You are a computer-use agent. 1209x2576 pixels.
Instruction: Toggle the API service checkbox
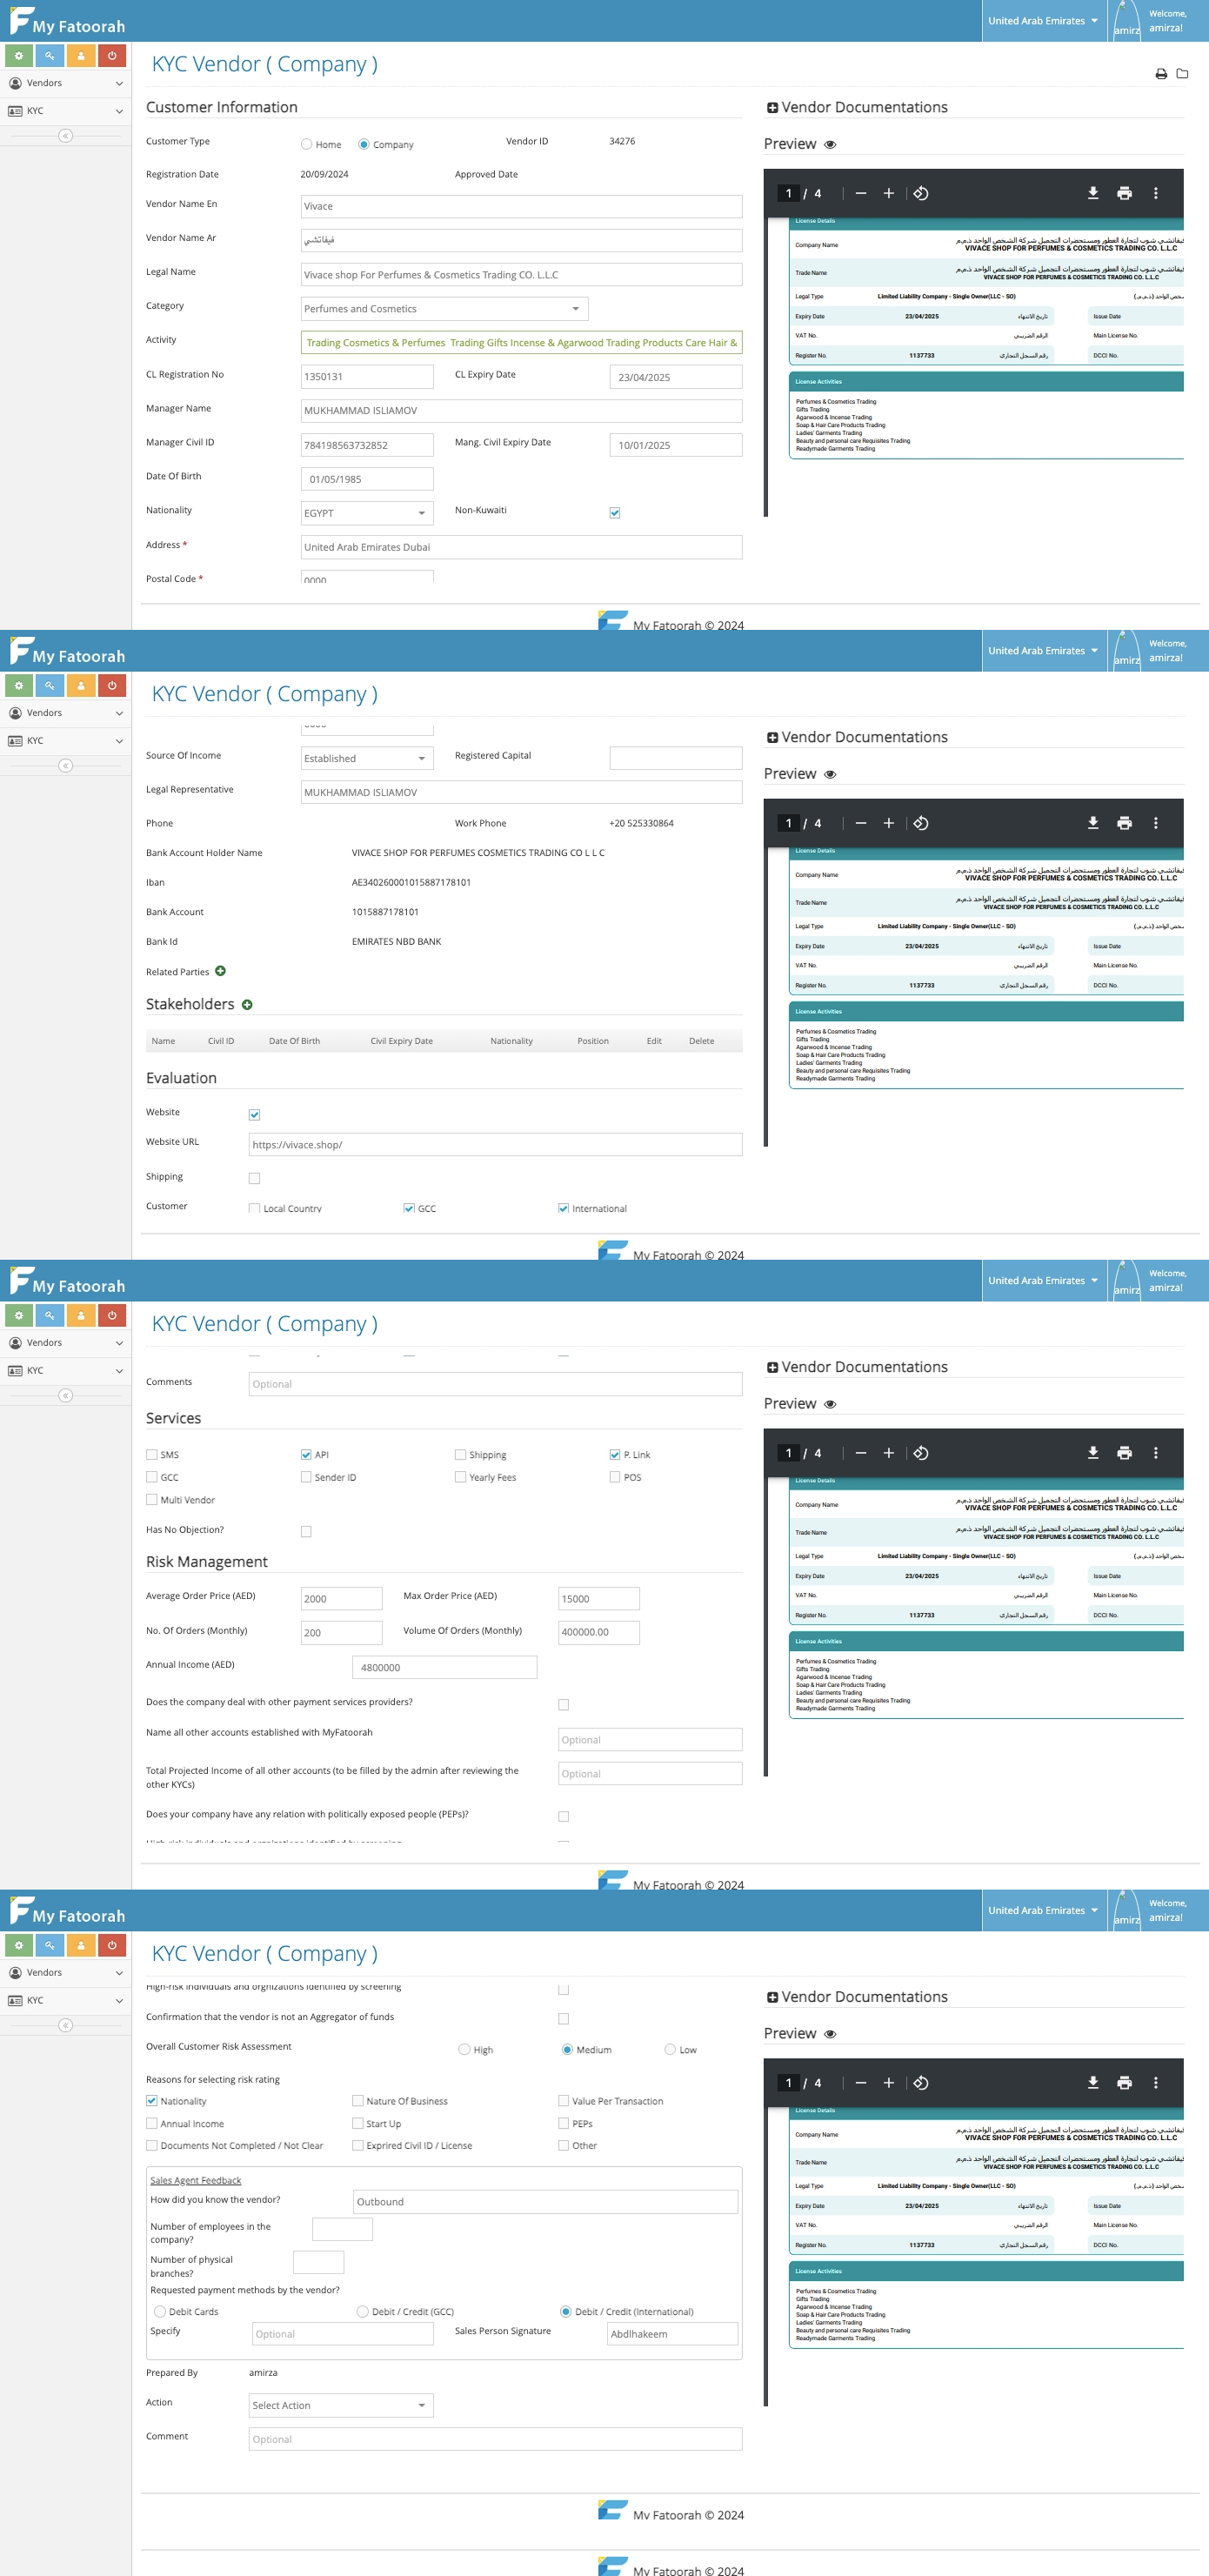pos(306,1454)
